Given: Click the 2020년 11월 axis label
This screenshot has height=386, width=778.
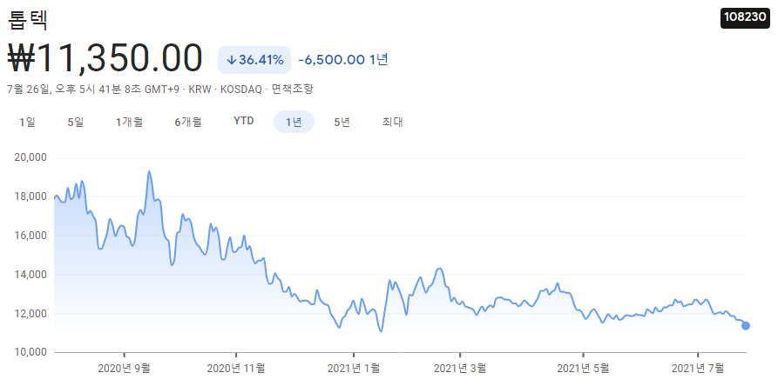Looking at the screenshot, I should tap(236, 369).
